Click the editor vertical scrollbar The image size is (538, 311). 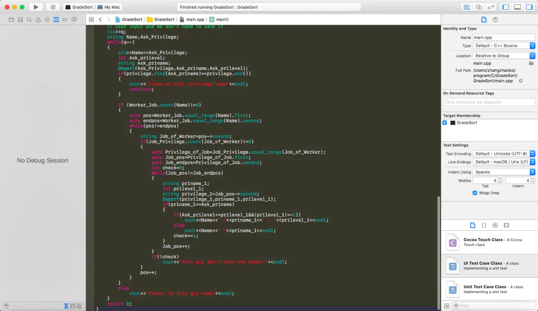tap(438, 253)
